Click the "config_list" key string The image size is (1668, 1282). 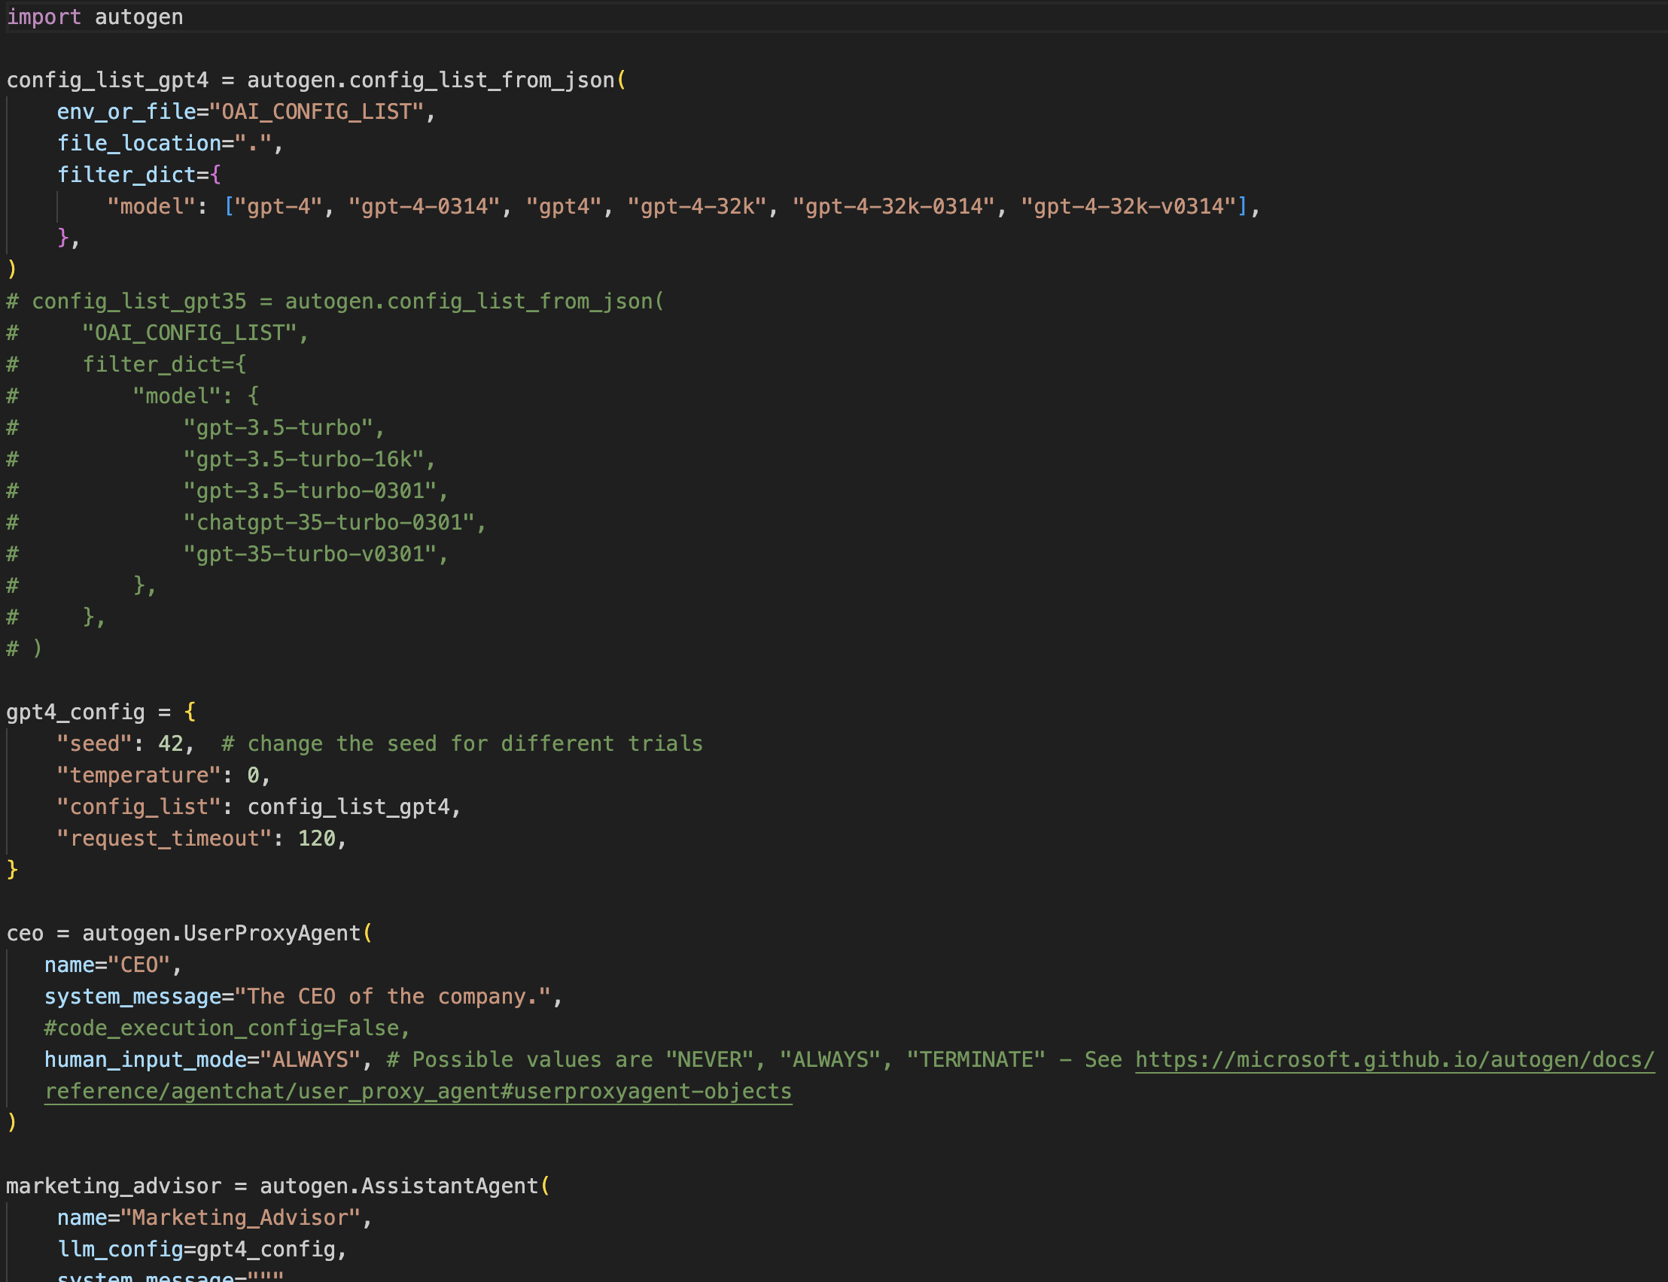[x=140, y=807]
